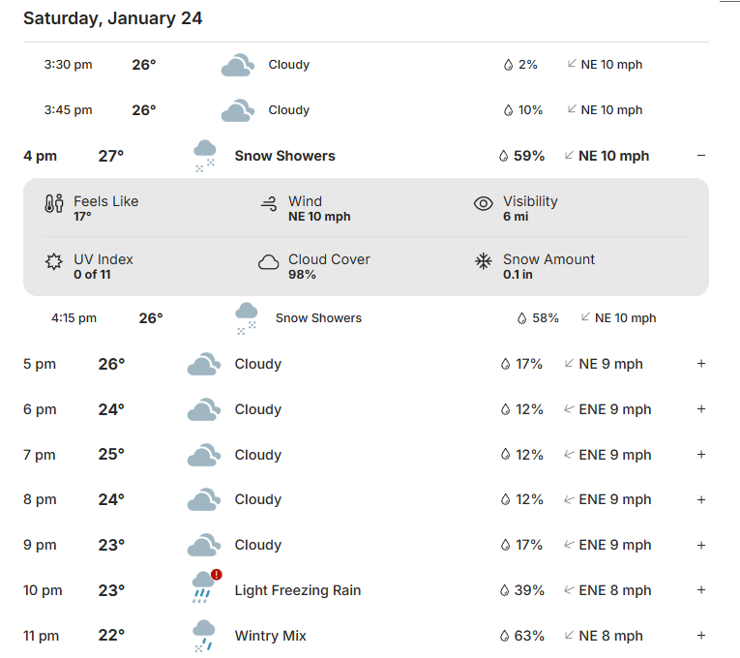Click the Visibility eye icon

coord(484,204)
